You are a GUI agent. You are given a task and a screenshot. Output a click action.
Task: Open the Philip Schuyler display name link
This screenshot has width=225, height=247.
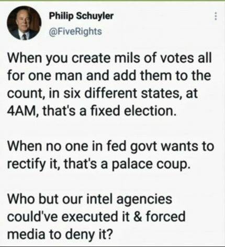(x=81, y=16)
